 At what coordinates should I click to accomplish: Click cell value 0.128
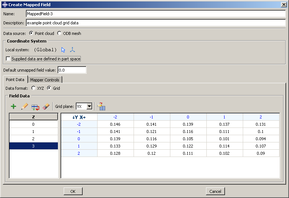(x=115, y=153)
